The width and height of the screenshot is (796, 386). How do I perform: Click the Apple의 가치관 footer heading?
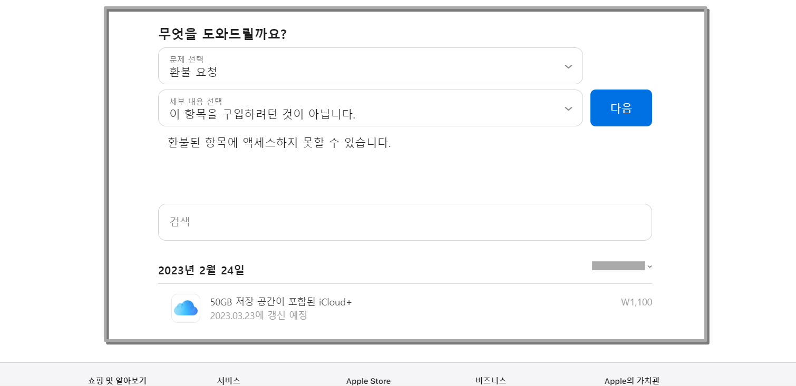pos(633,381)
